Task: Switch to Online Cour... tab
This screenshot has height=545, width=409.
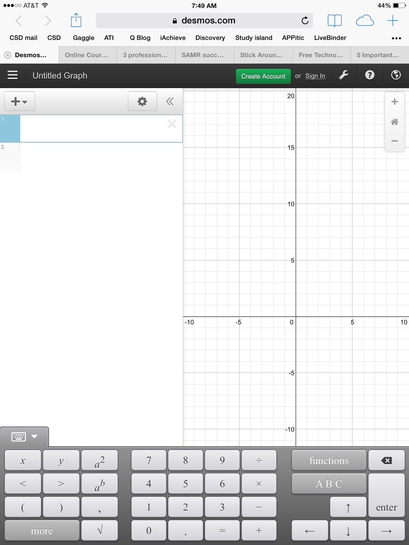Action: 88,55
